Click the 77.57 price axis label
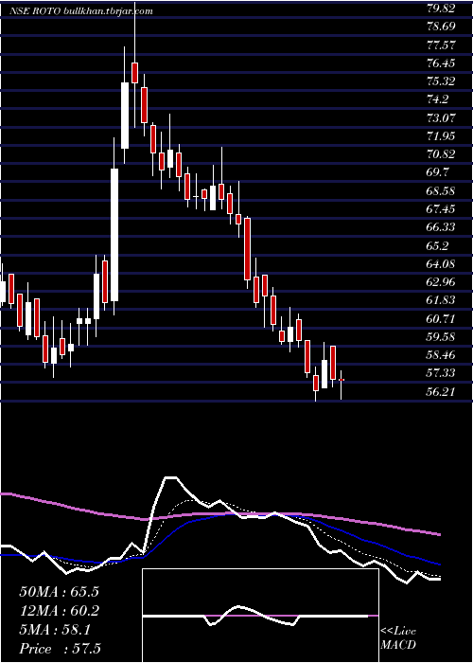Image resolution: width=473 pixels, height=663 pixels. tap(442, 45)
